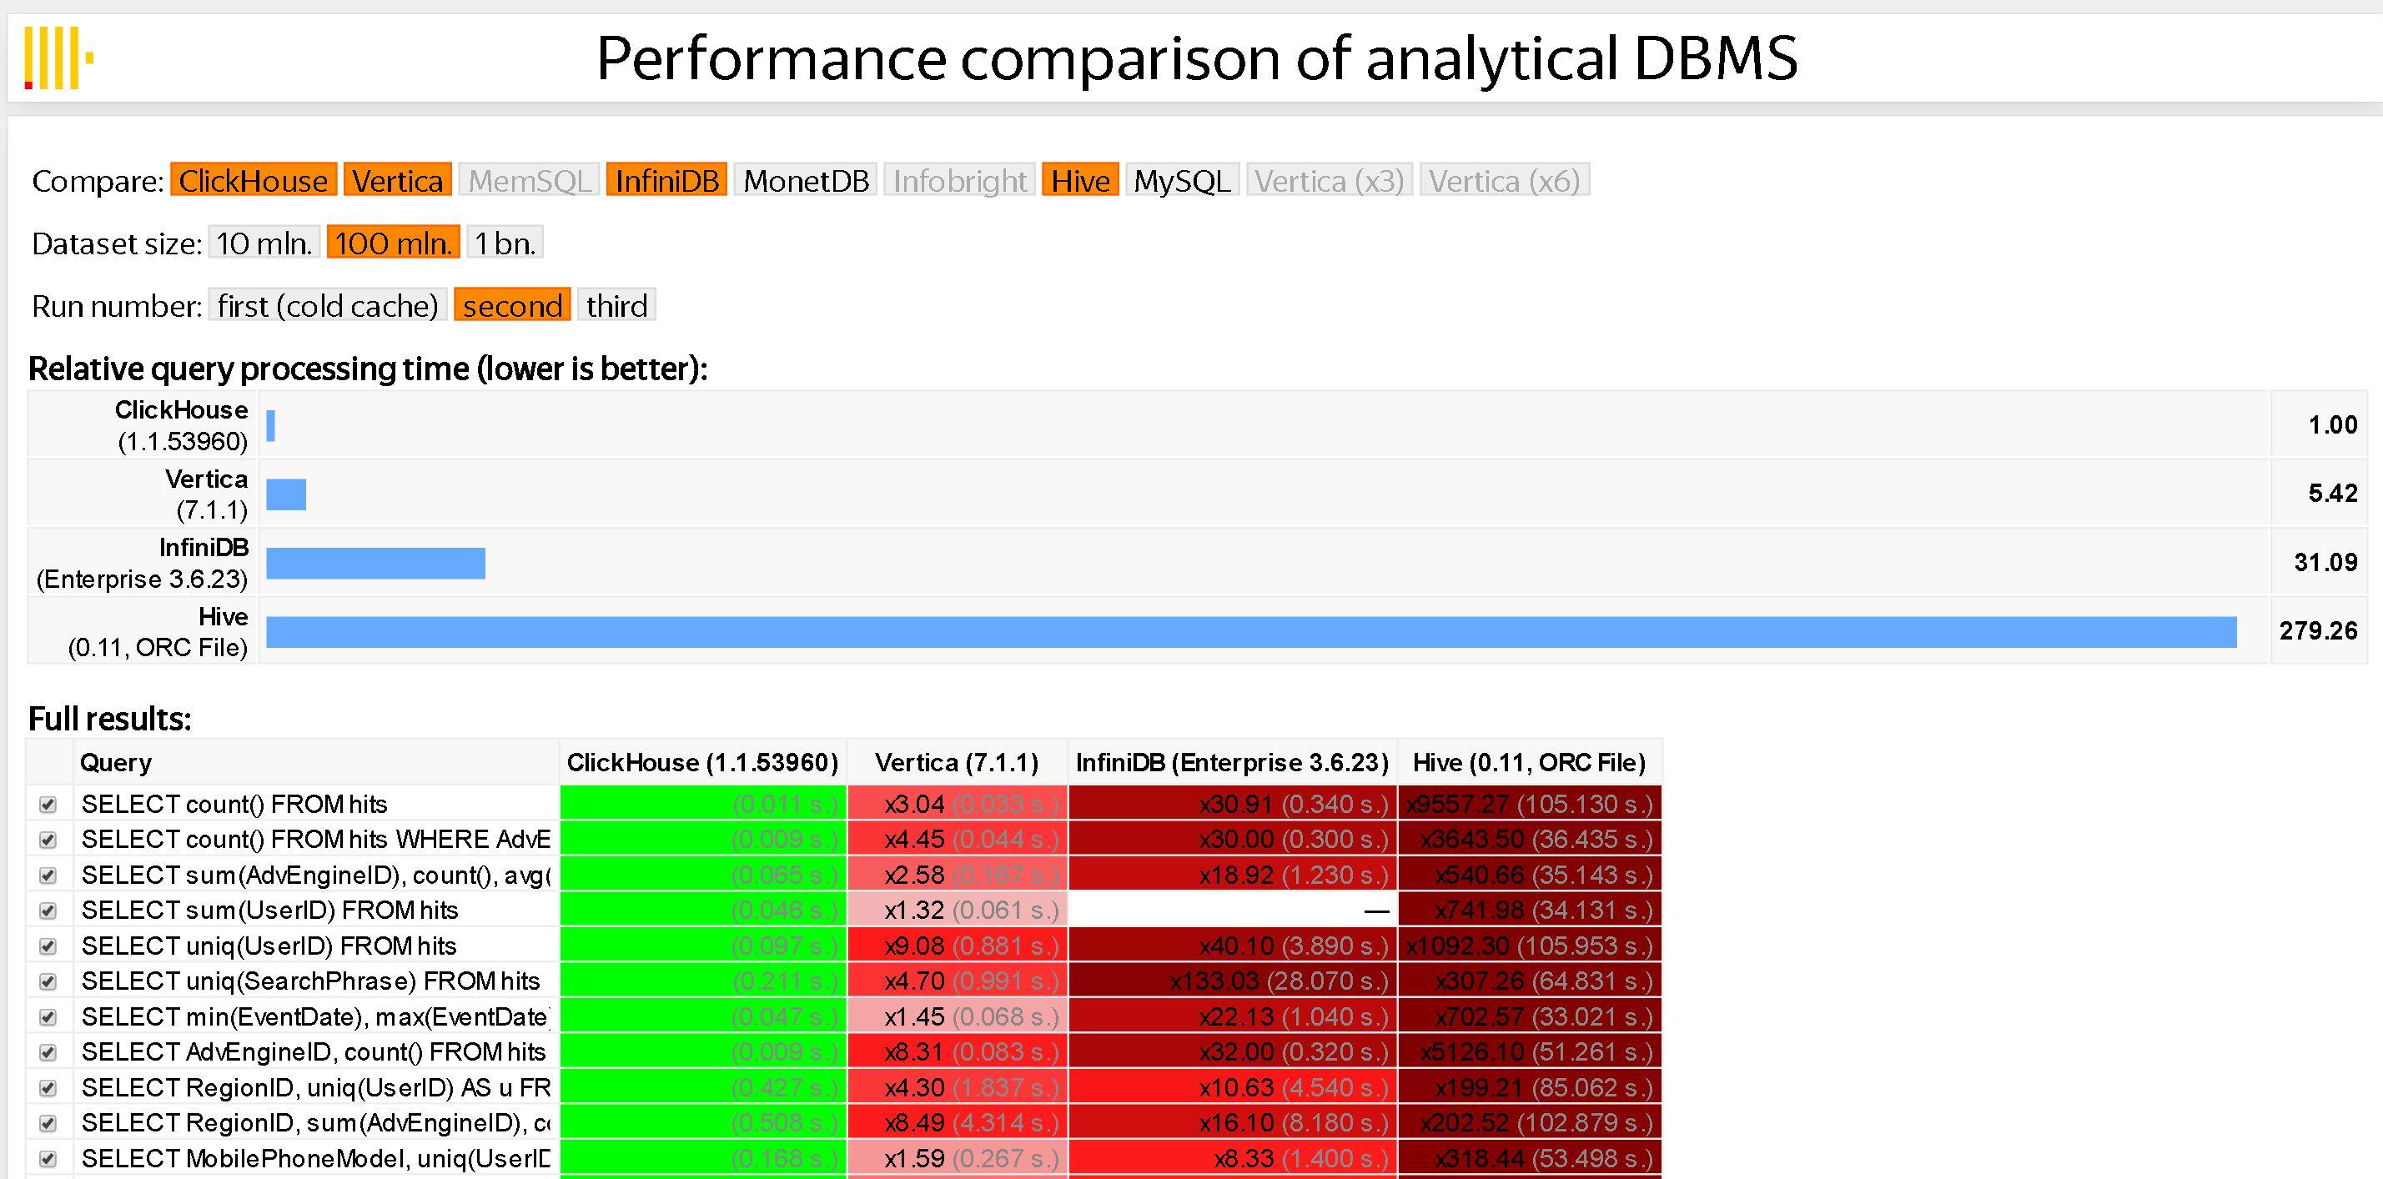Click the Hive blue bar in chart
Viewport: 2383px width, 1179px height.
(x=1250, y=633)
